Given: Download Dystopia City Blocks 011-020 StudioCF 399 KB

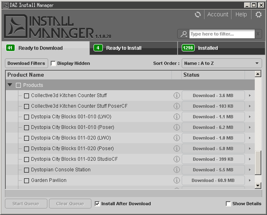Looking at the screenshot, I should point(213,159).
